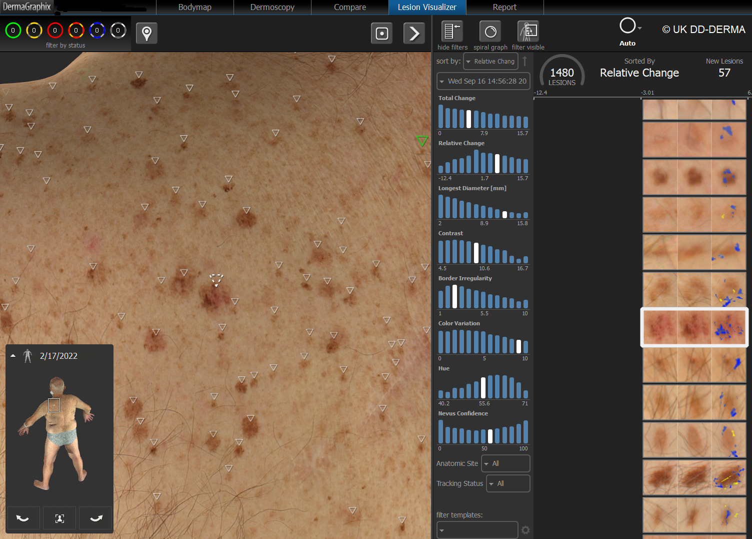Click the 3D body model preview
Image resolution: width=752 pixels, height=539 pixels.
tap(58, 433)
